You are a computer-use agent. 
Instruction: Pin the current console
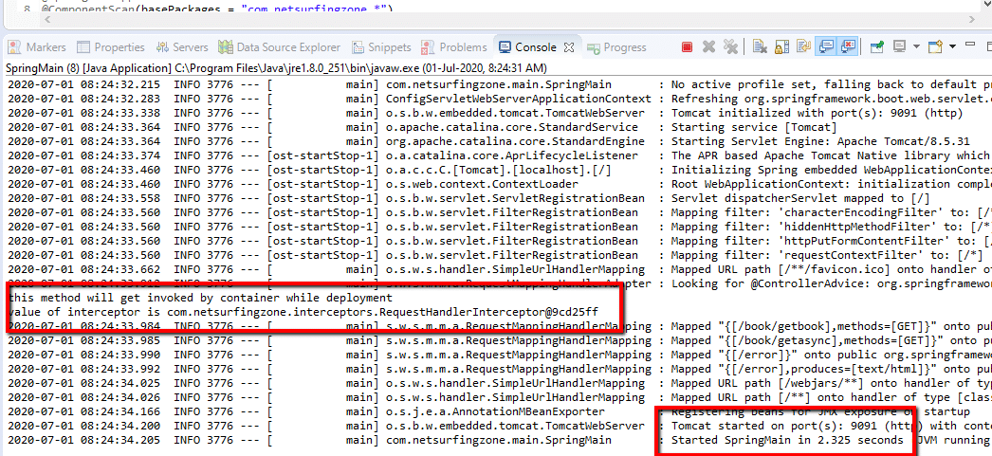pyautogui.click(x=876, y=46)
